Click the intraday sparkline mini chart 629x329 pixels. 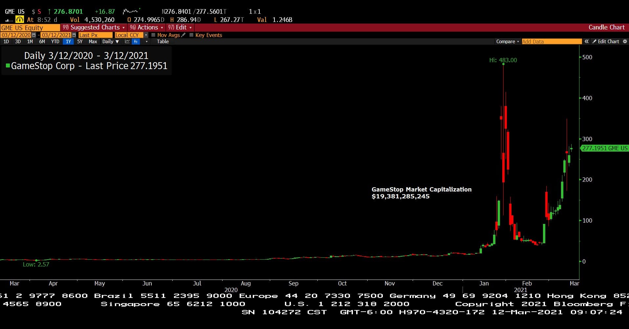point(131,11)
